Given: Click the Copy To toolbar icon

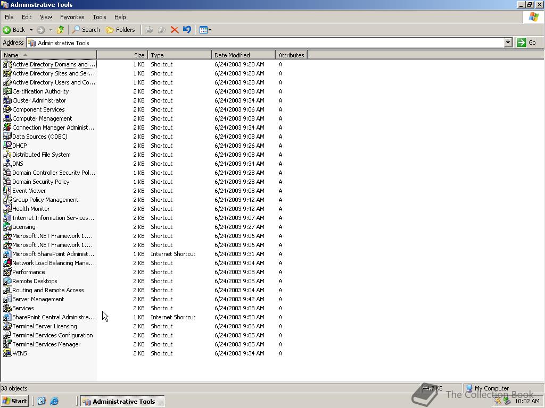Looking at the screenshot, I should (x=162, y=30).
